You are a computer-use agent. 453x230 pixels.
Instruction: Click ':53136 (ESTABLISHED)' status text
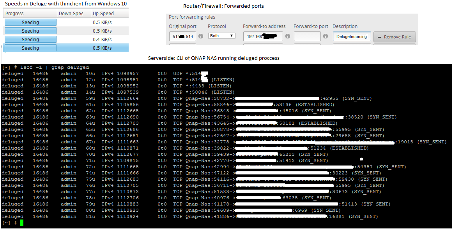304,105
